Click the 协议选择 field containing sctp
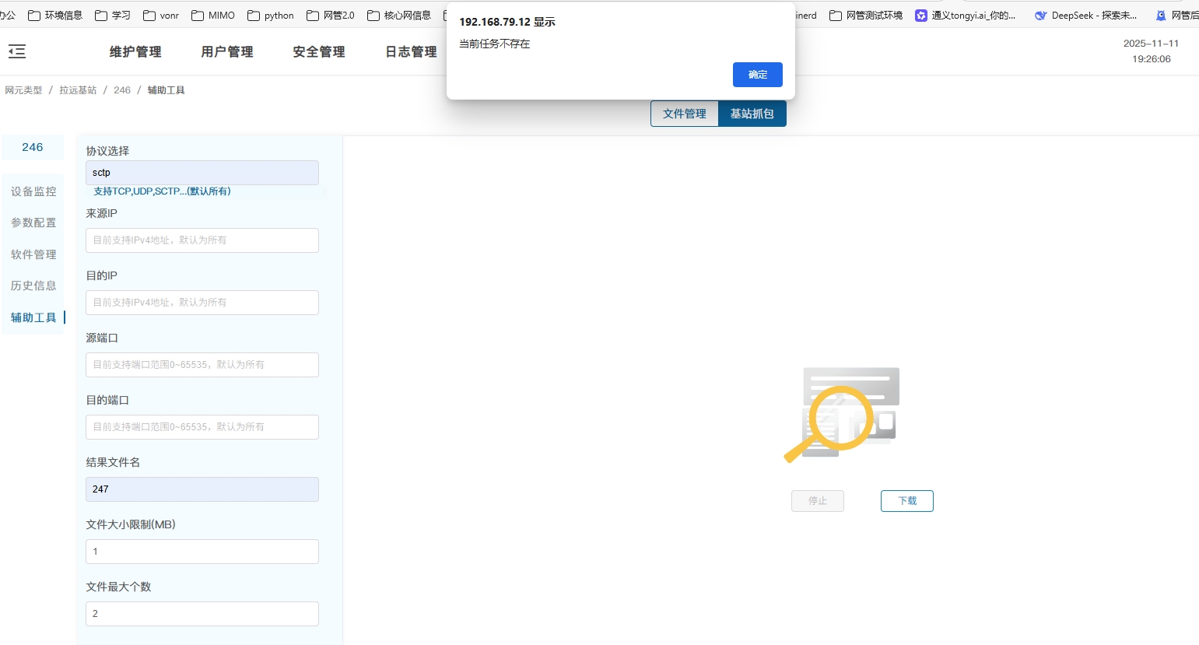The width and height of the screenshot is (1199, 645). coord(202,173)
